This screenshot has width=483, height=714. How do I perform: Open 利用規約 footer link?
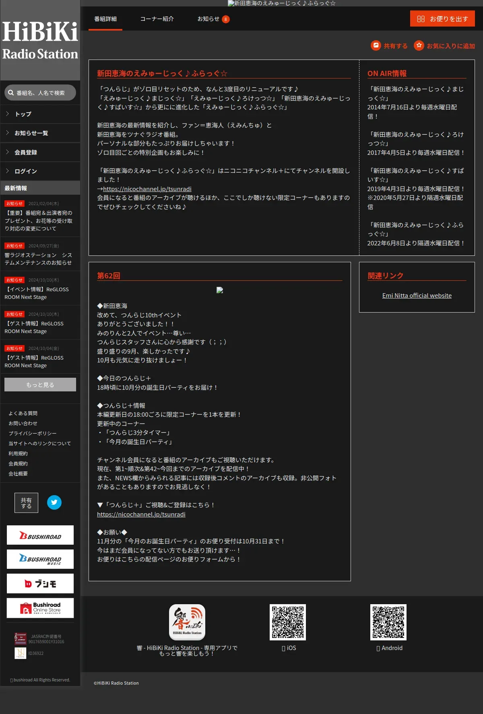pos(18,453)
